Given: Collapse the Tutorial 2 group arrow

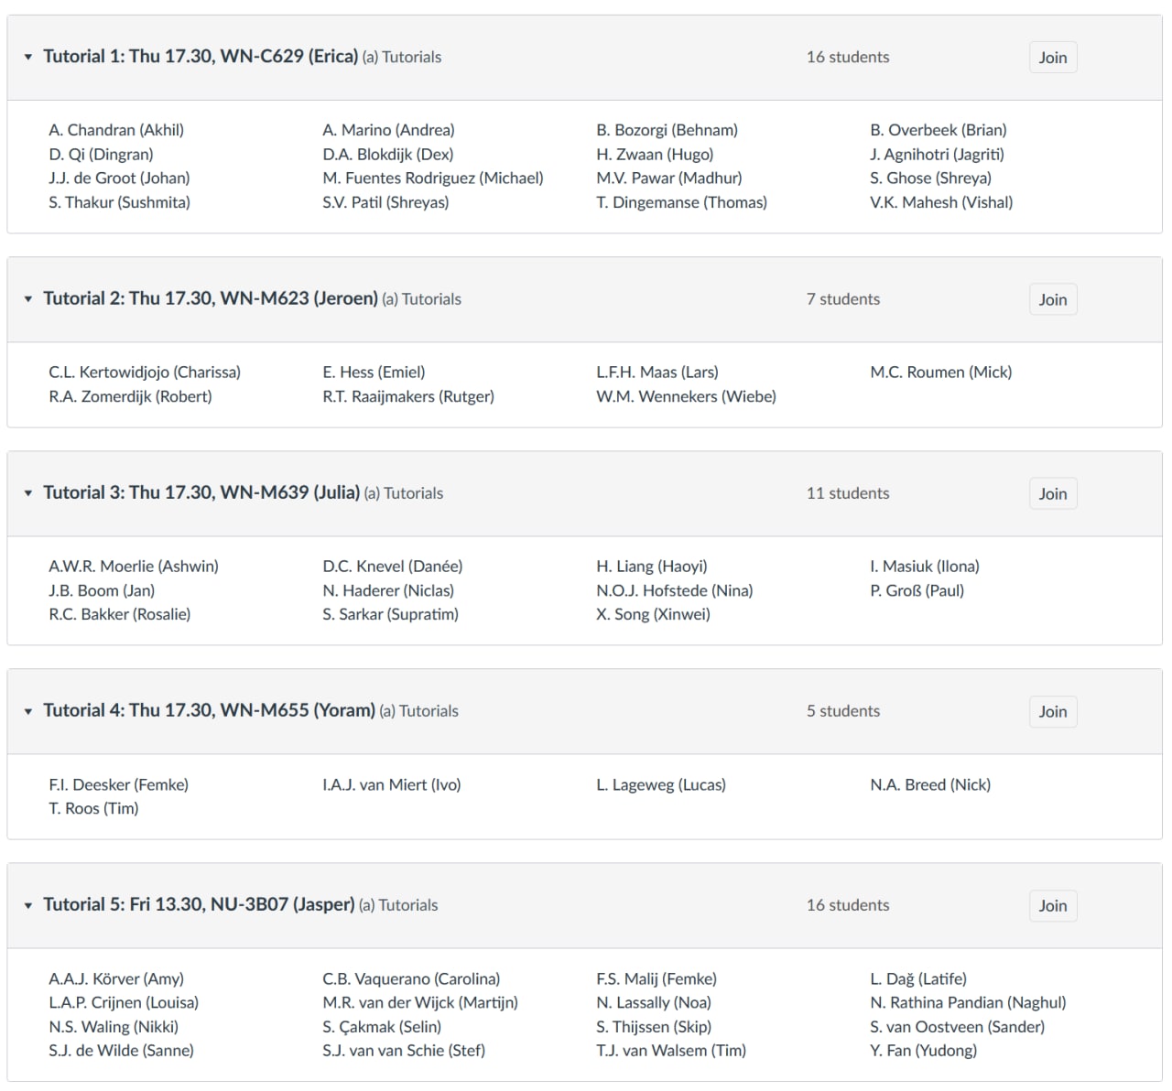Looking at the screenshot, I should tap(28, 299).
